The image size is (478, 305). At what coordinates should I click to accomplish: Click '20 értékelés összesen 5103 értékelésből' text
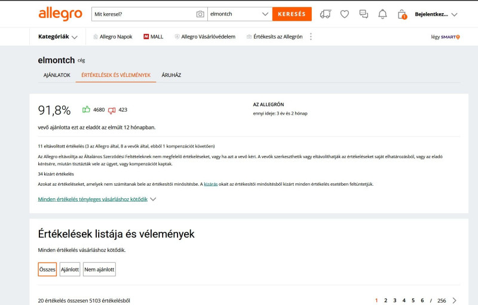(x=84, y=300)
